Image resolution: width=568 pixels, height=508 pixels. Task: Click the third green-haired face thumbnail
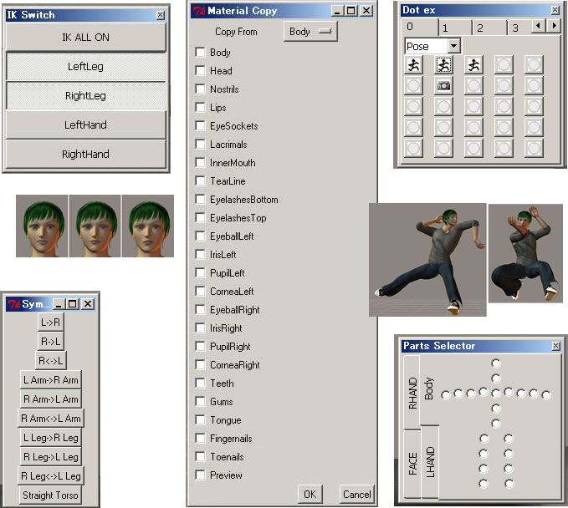(x=148, y=226)
